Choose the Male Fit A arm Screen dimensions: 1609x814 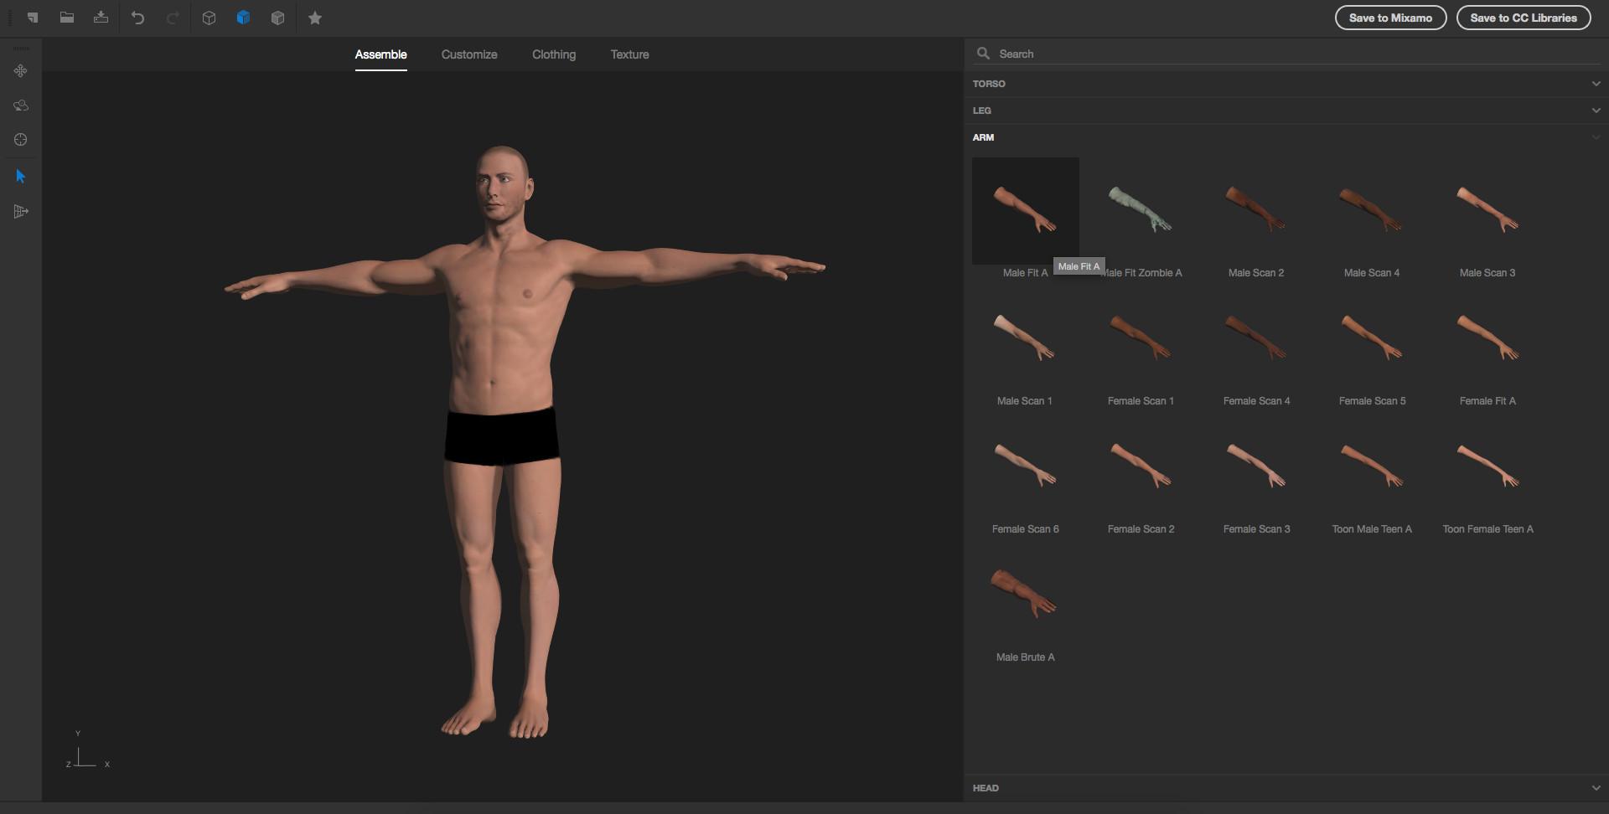[x=1026, y=211]
